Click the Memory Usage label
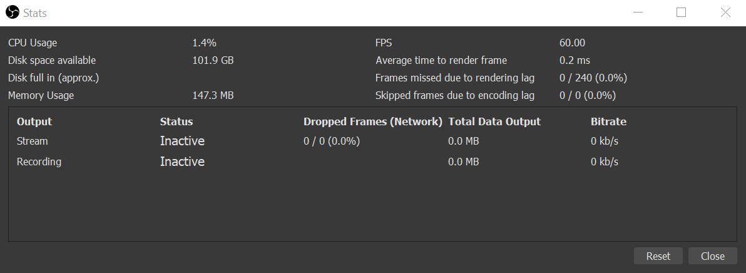This screenshot has height=273, width=746. pyautogui.click(x=41, y=96)
